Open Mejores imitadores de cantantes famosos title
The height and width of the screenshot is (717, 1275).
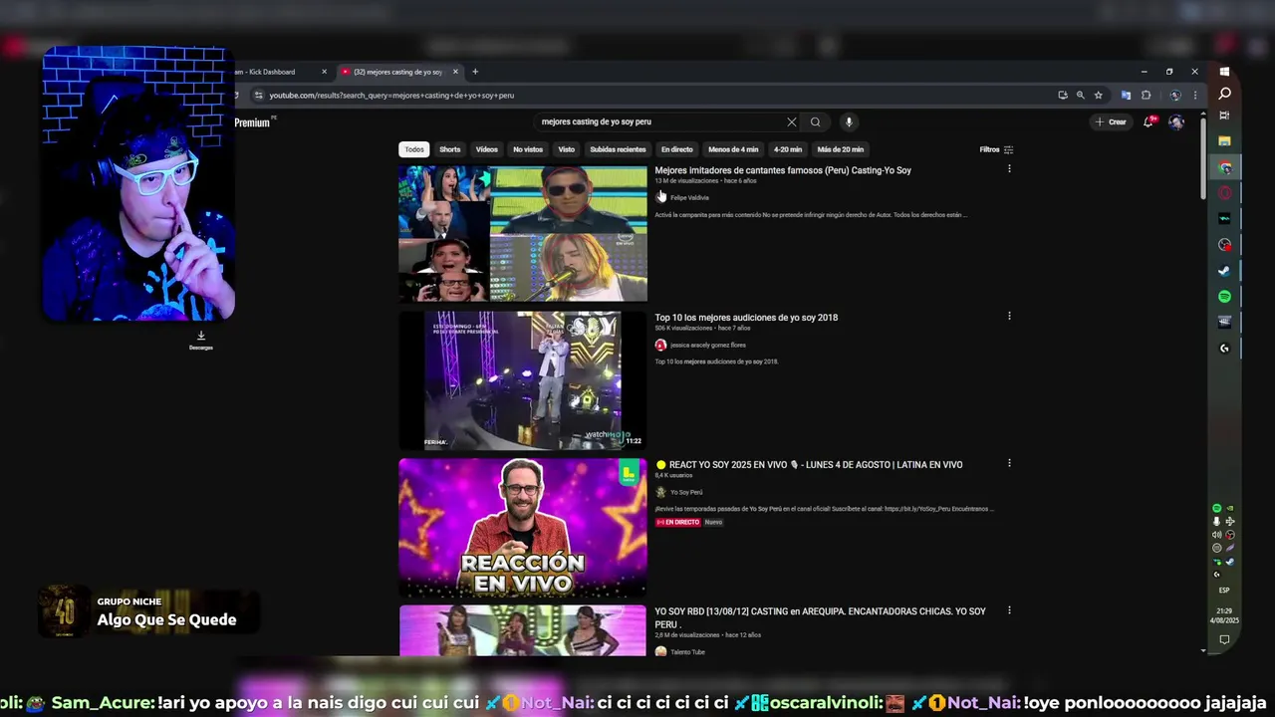[x=783, y=170]
